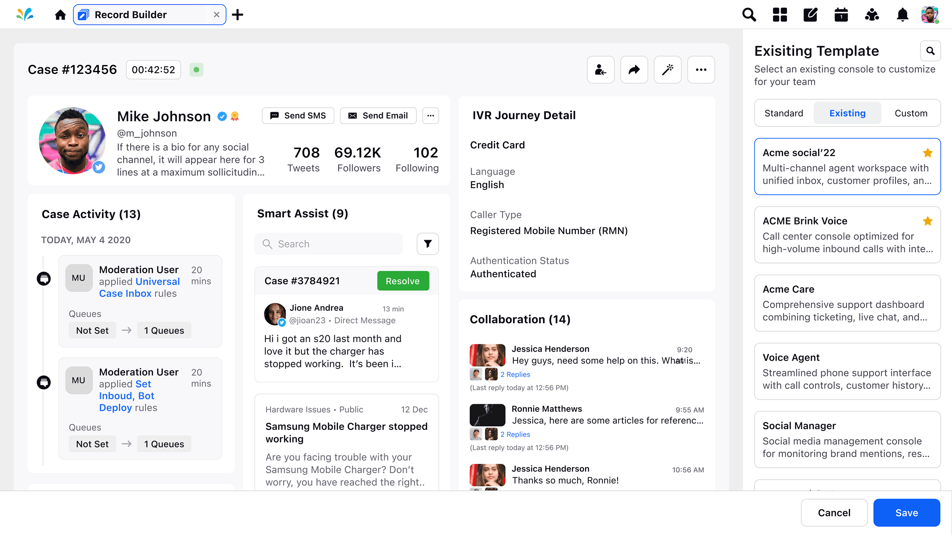Click the 102 Following count
Image resolution: width=952 pixels, height=535 pixels.
tap(417, 159)
